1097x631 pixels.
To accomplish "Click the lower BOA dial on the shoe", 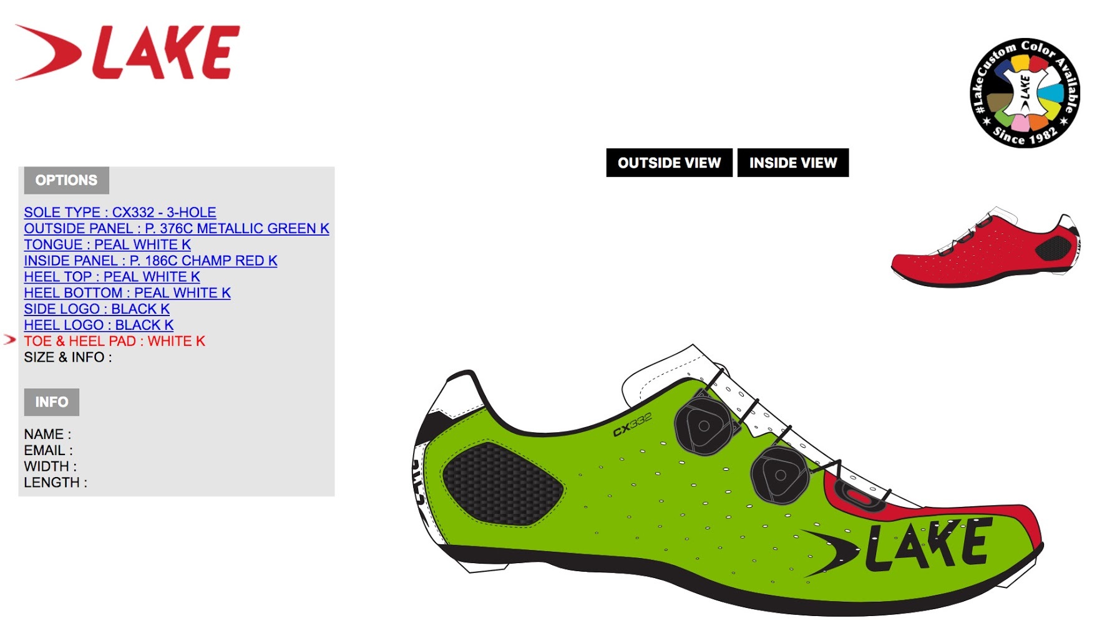I will click(781, 475).
